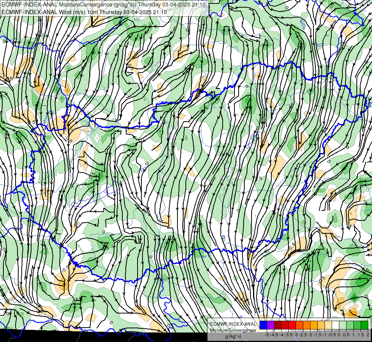Click the legend tick label -1
Screen dimensions: 372x342
point(325,335)
